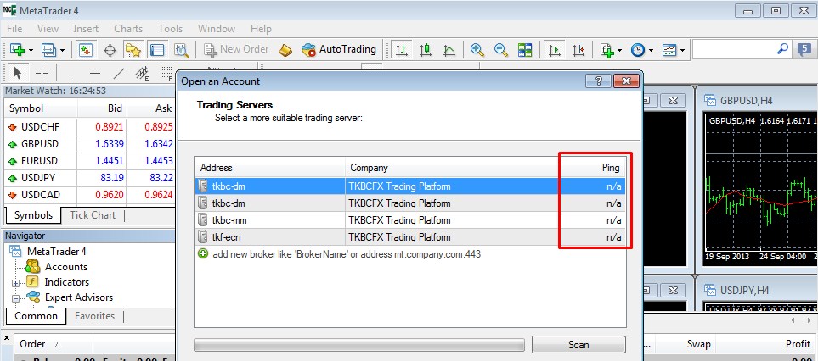Expand the New Chart dropdown arrow

(x=31, y=51)
